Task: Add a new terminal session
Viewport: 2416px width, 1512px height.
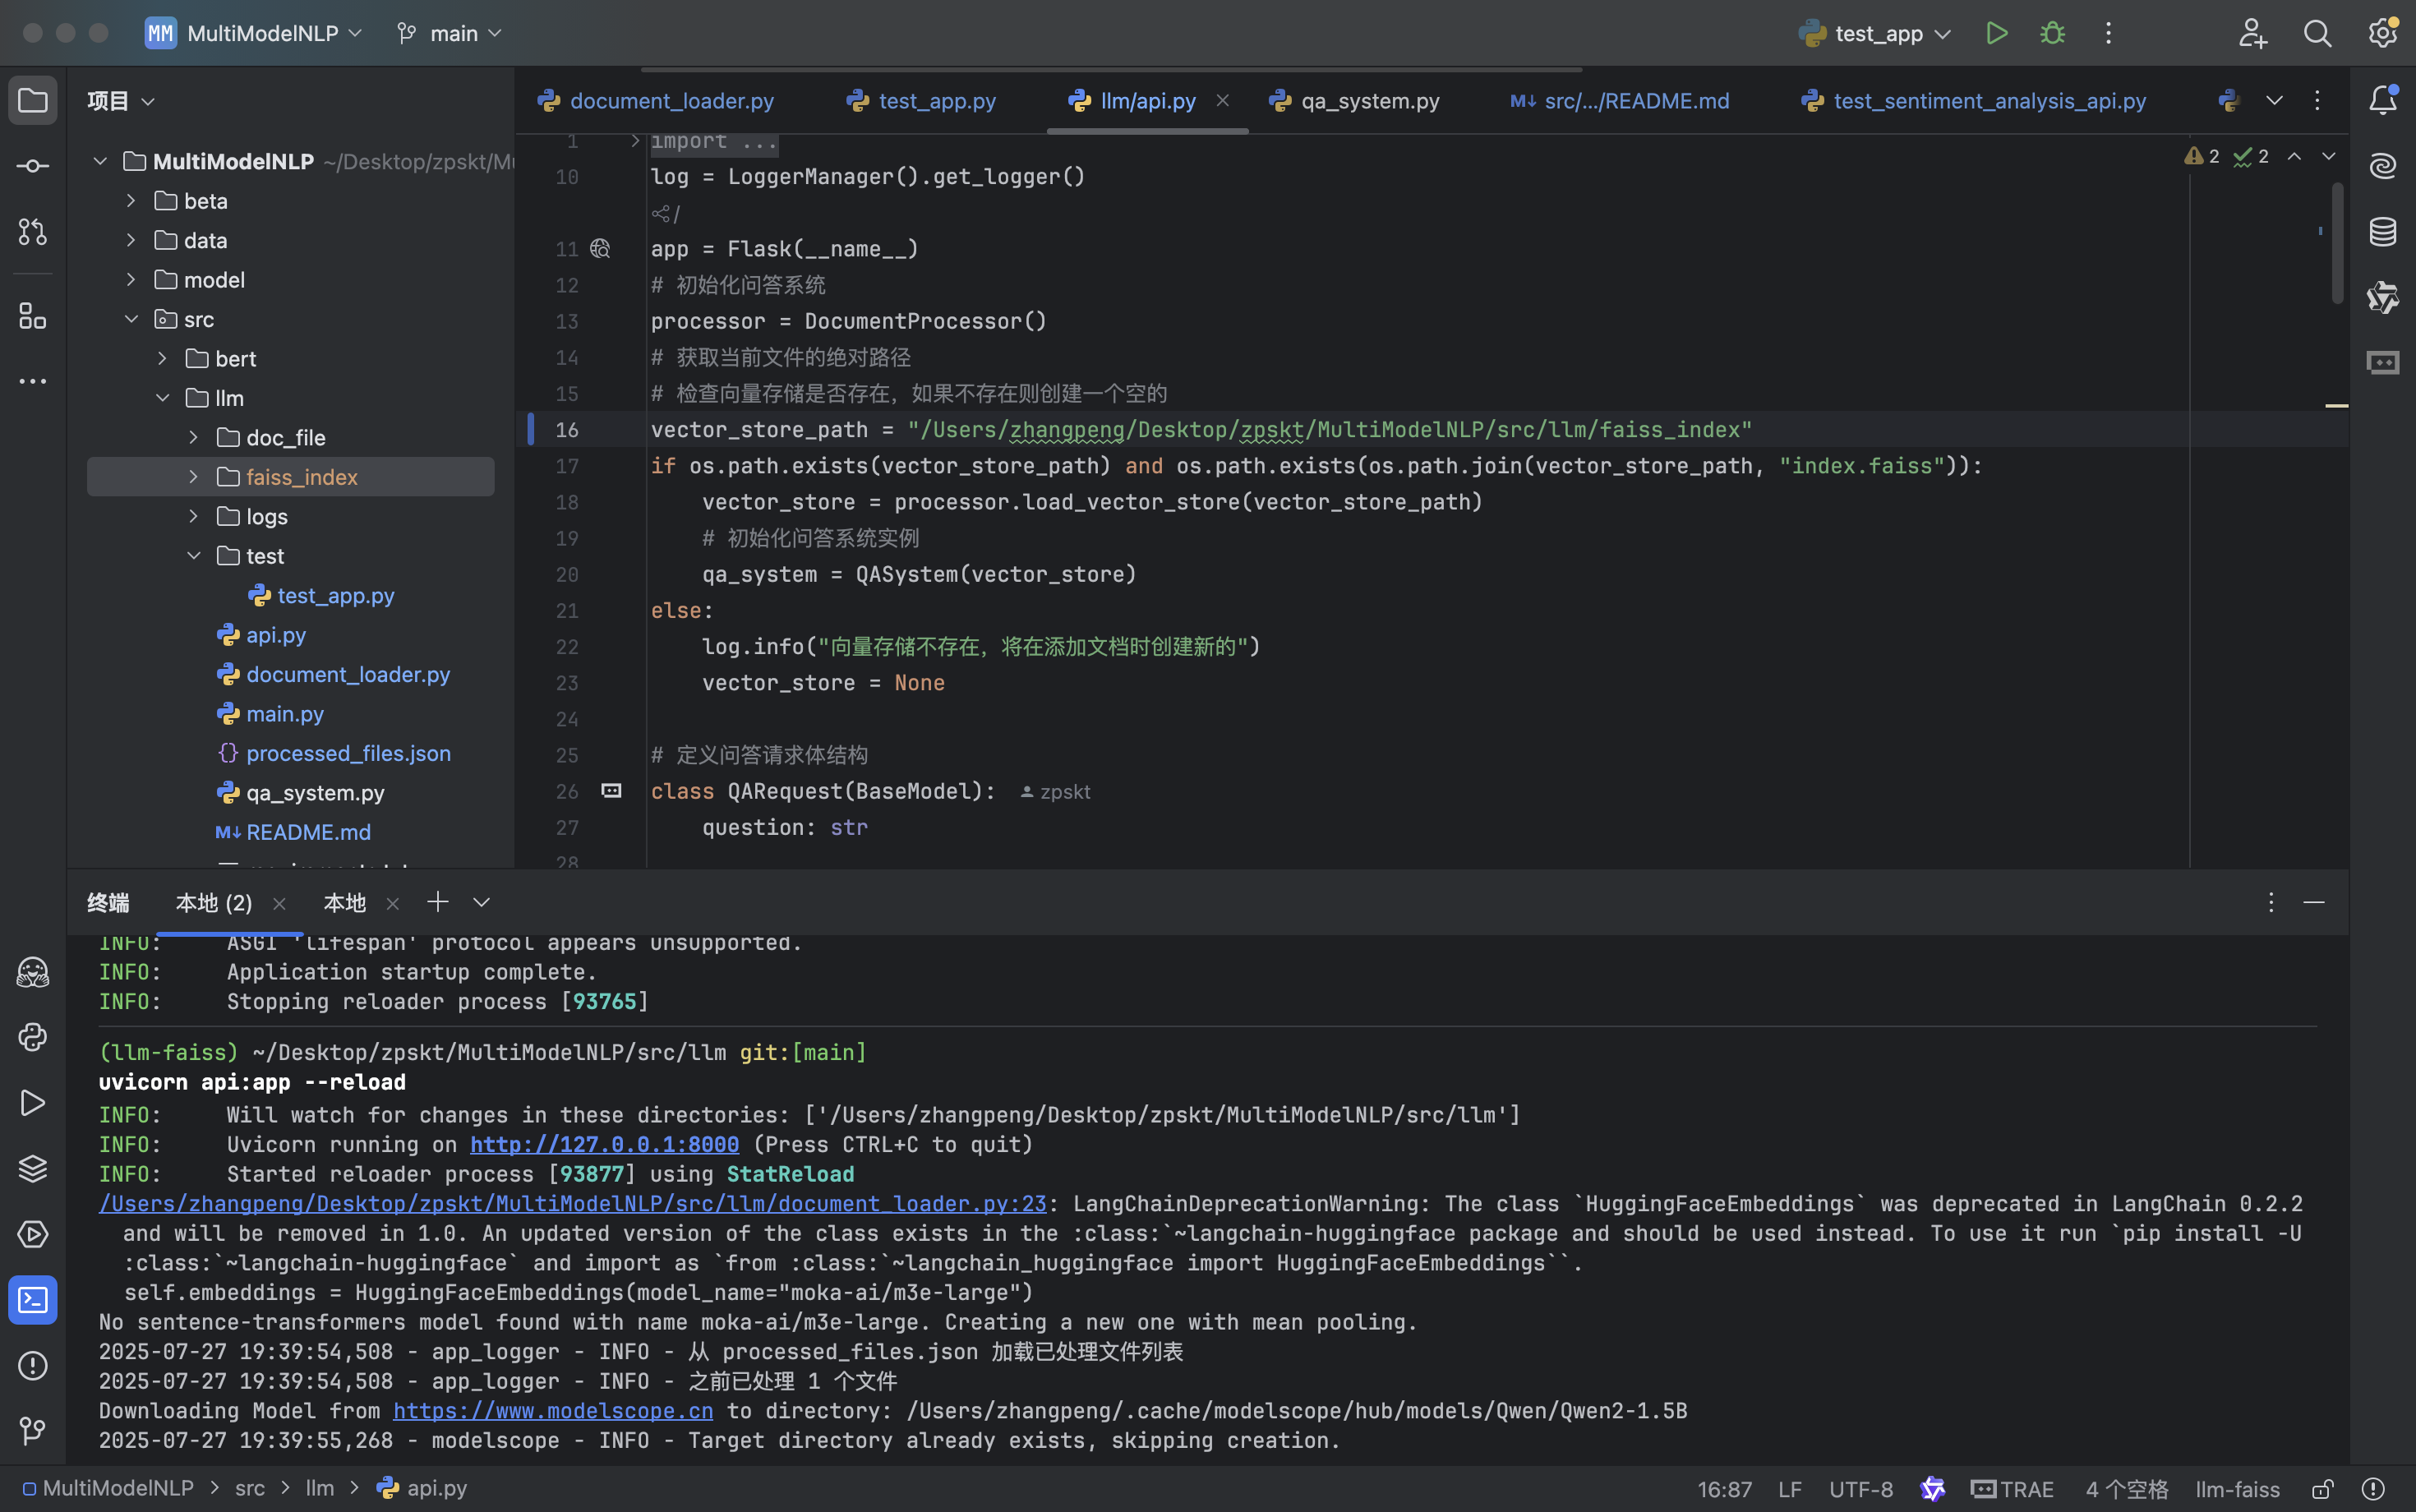Action: (437, 902)
